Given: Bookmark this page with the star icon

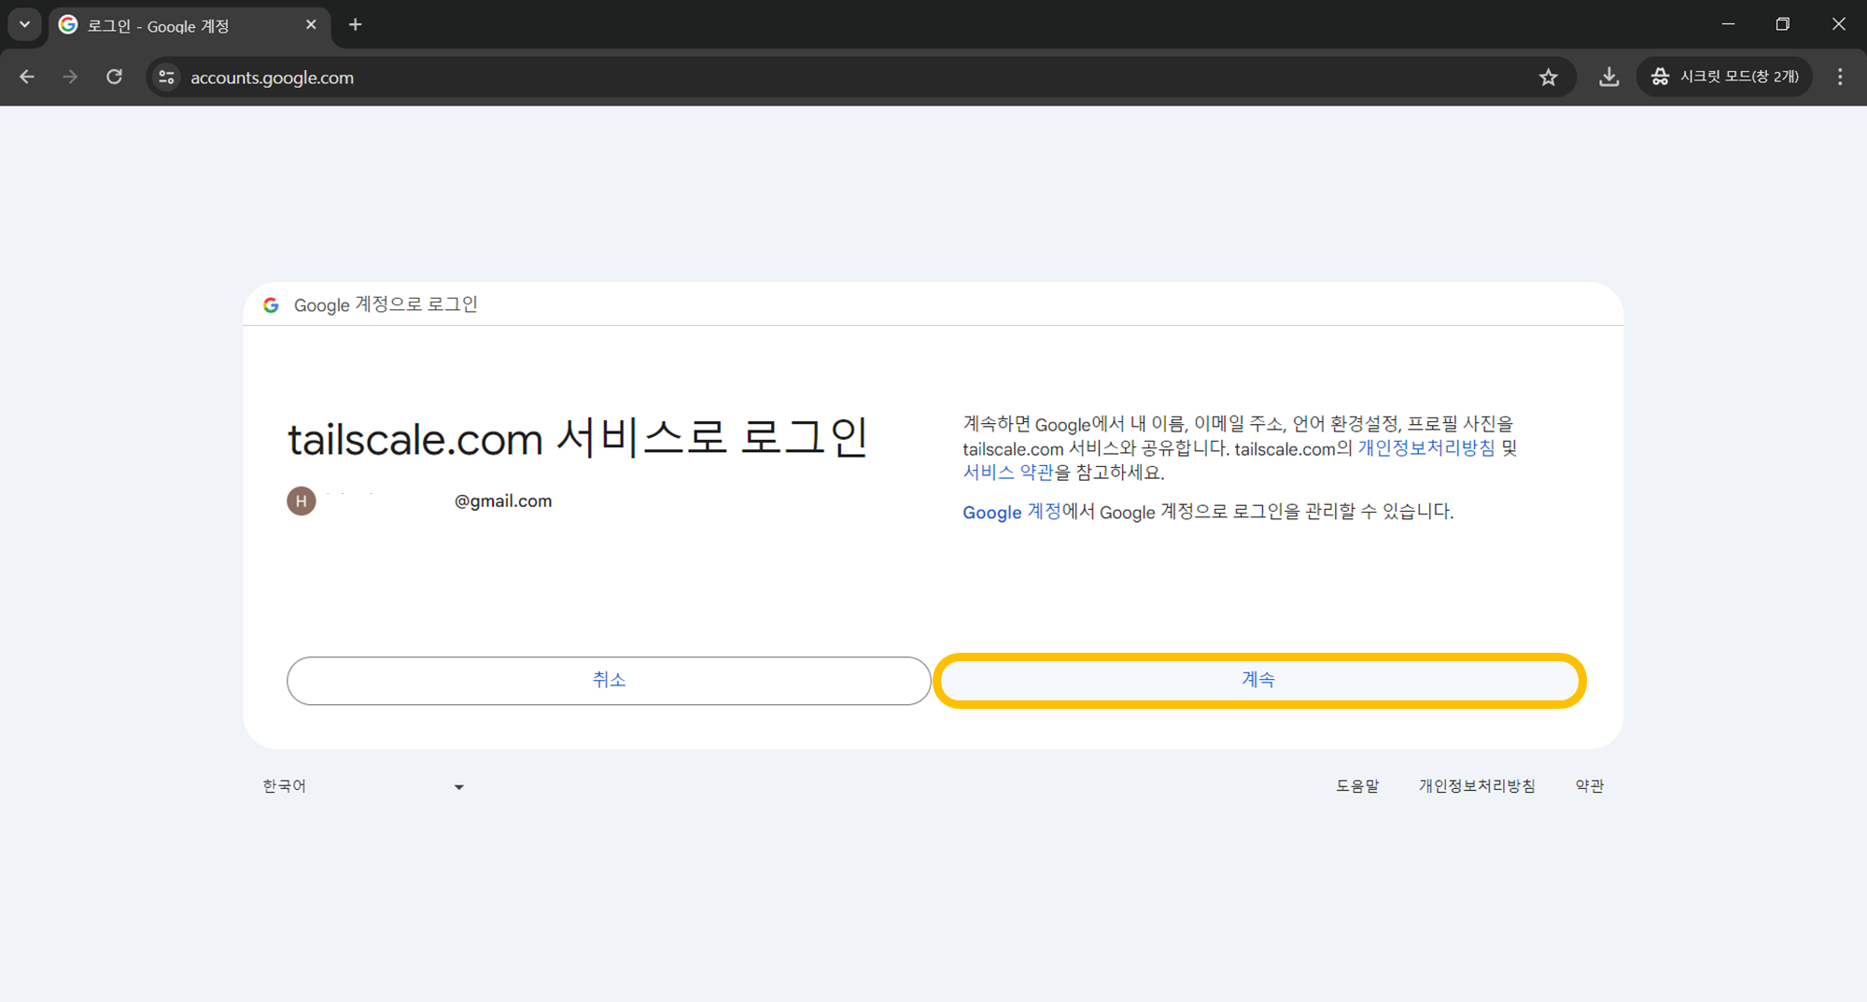Looking at the screenshot, I should tap(1549, 78).
